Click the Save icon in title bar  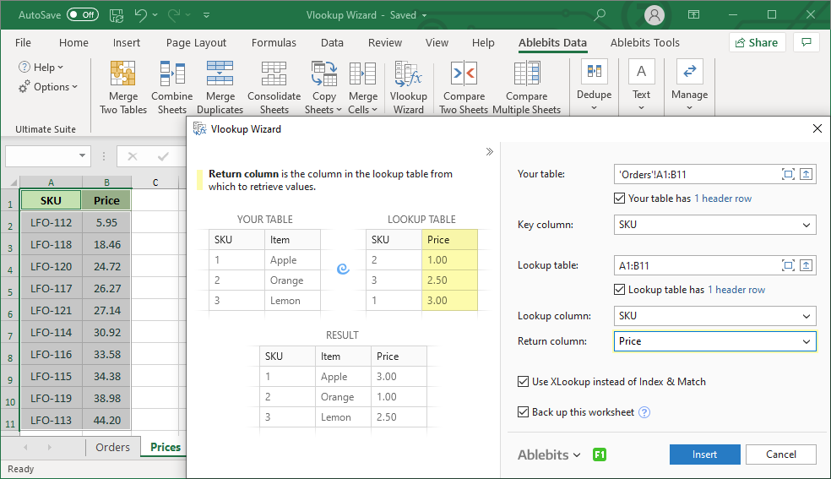point(117,15)
